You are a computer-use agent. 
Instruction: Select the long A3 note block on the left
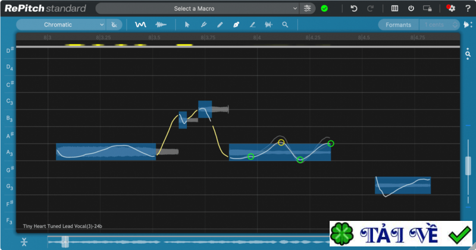tap(106, 151)
